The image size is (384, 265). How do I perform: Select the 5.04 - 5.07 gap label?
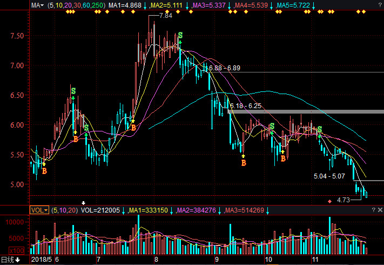(329, 176)
